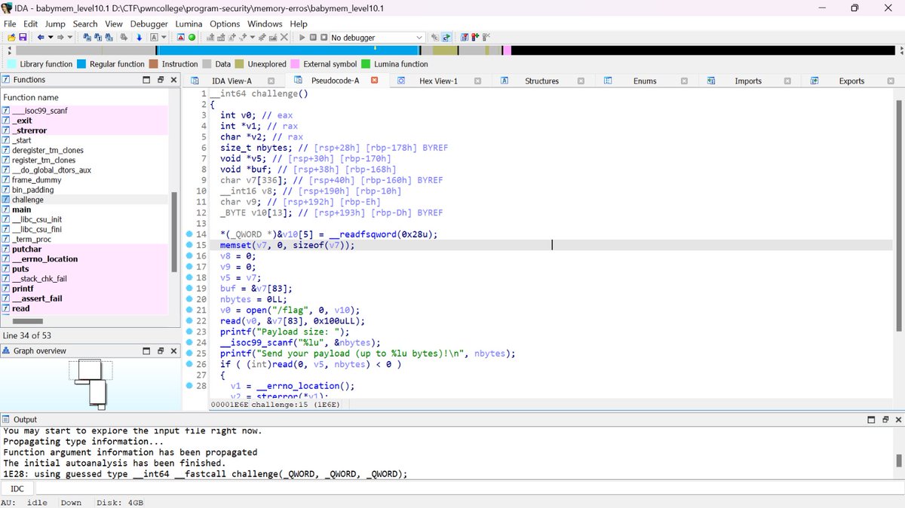This screenshot has height=508, width=905.
Task: Click the IDC button in command line
Action: pos(17,489)
